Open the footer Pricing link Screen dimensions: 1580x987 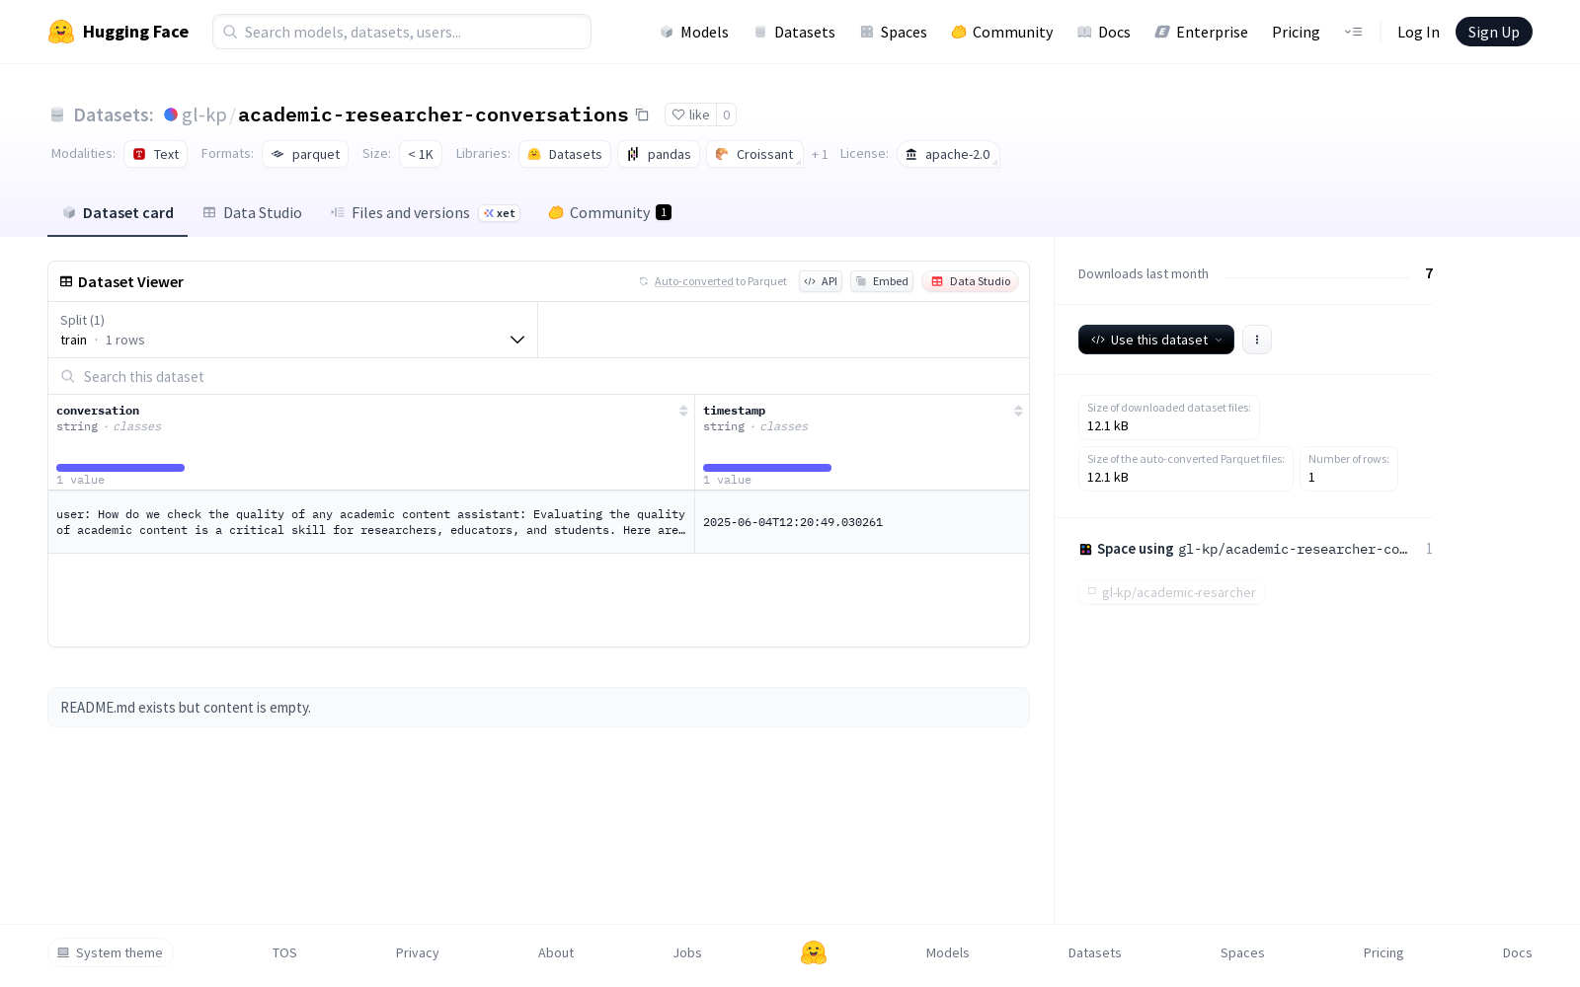click(1383, 952)
